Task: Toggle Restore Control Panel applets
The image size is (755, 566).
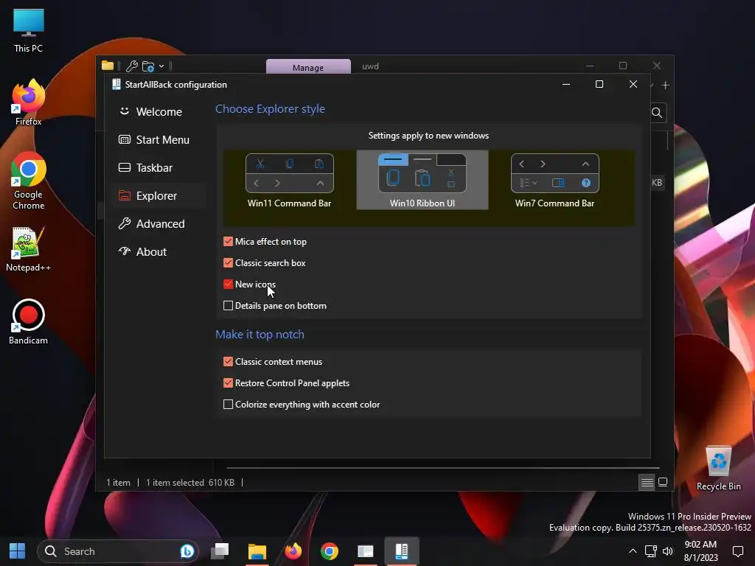Action: (x=229, y=383)
